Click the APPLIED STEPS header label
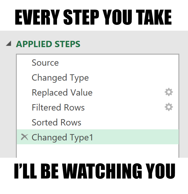 (x=48, y=44)
